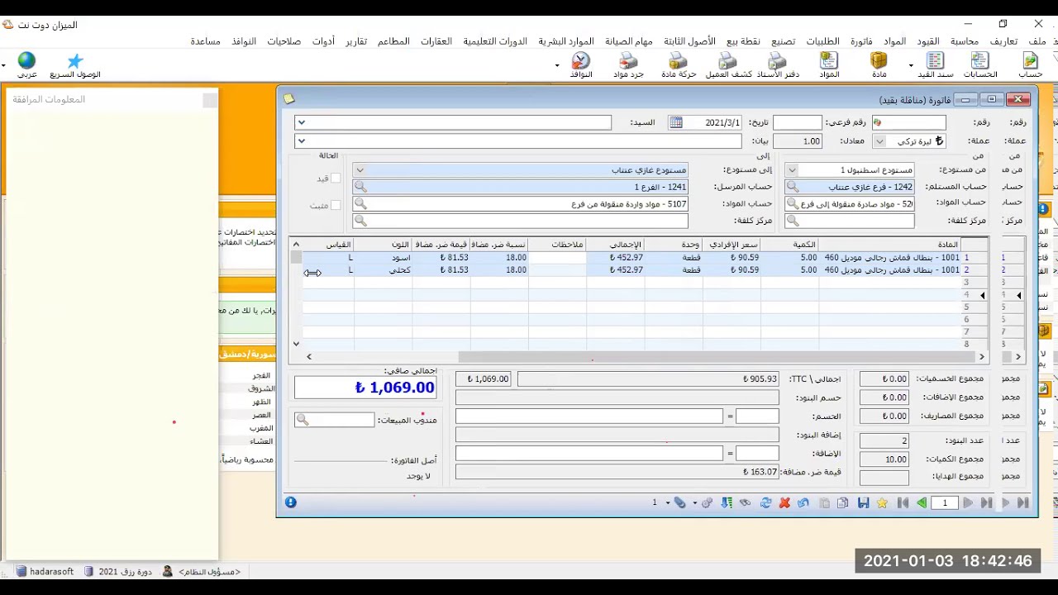Screen dimensions: 1058x595
Task: Select the كحلي color cell in row 2
Action: [383, 270]
